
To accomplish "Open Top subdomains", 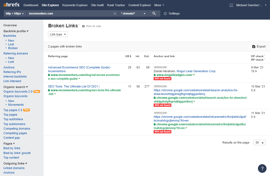I will 14,124.
